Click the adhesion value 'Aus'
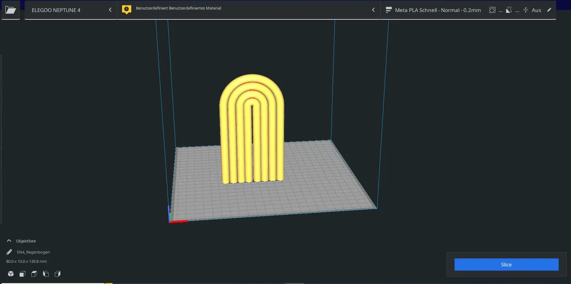The width and height of the screenshot is (571, 284). coord(536,10)
